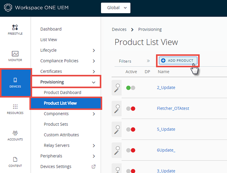
Task: Toggle active status of 6Update_
Action: click(131, 150)
